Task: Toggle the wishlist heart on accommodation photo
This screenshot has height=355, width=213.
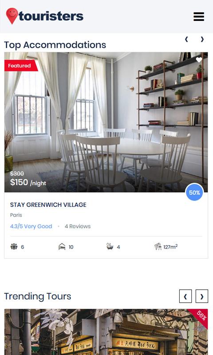Action: pyautogui.click(x=199, y=60)
